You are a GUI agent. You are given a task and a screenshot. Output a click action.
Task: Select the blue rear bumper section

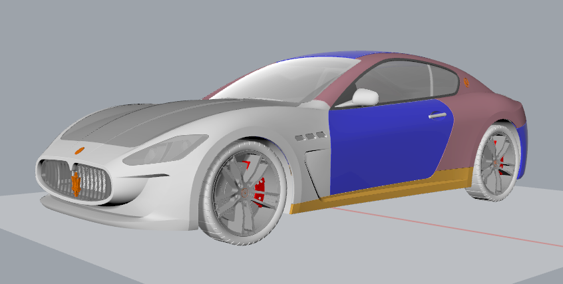pos(522,151)
